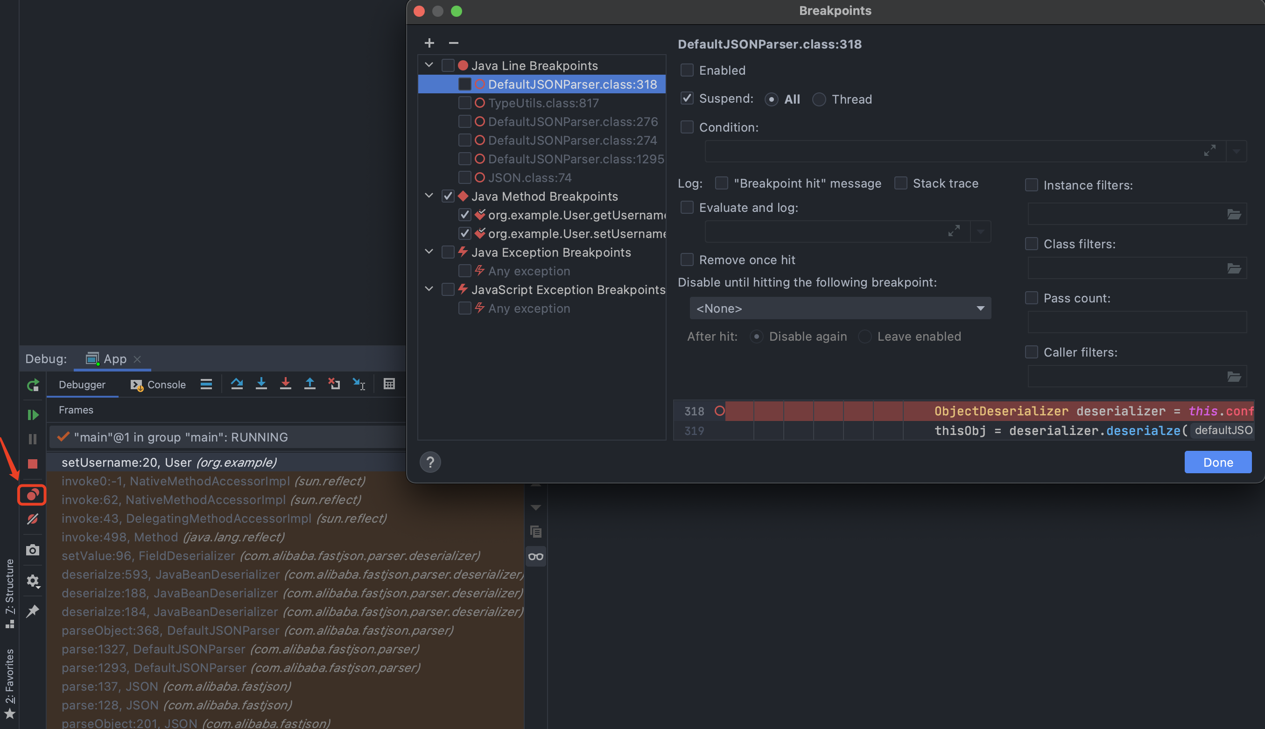The width and height of the screenshot is (1265, 729).
Task: Select TypeUtils.class:817 breakpoint entry
Action: tap(543, 103)
